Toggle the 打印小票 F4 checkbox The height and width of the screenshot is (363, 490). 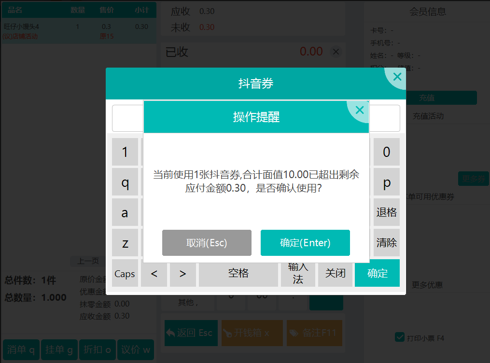pyautogui.click(x=400, y=337)
